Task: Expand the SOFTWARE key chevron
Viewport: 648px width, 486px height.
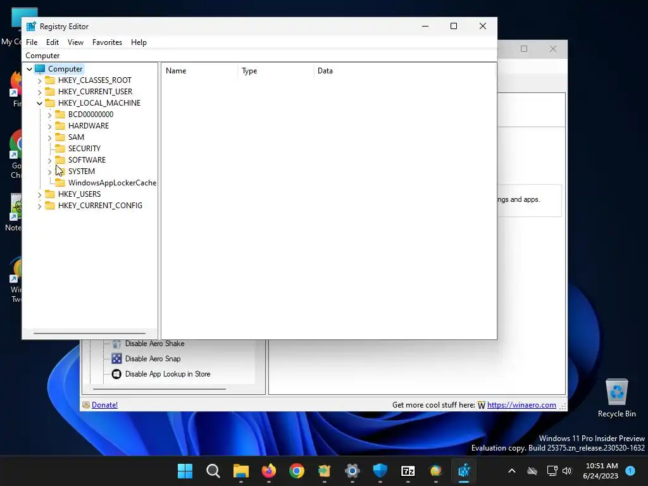Action: tap(49, 160)
